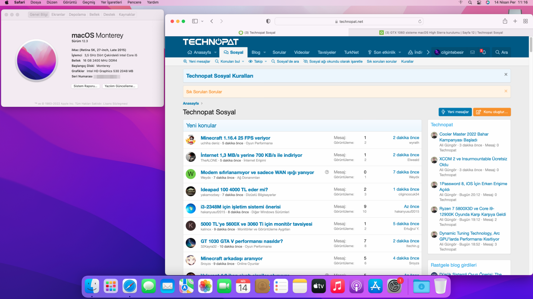Viewport: 533px width, 299px height.
Task: Expand the Son etkinlik dropdown arrow
Action: [x=400, y=52]
